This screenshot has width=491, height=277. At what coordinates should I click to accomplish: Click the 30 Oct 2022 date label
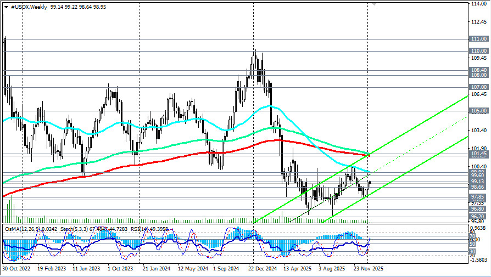pyautogui.click(x=16, y=269)
